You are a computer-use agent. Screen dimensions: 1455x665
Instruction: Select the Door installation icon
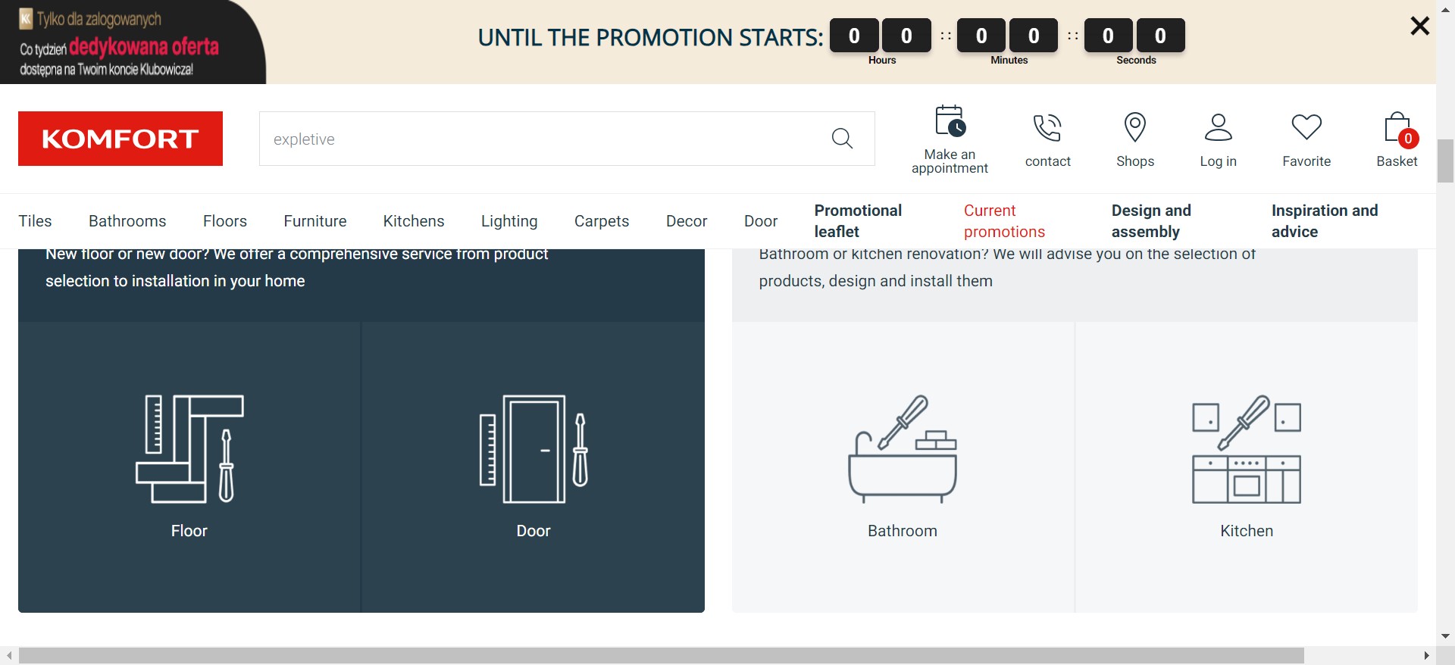[x=533, y=449]
